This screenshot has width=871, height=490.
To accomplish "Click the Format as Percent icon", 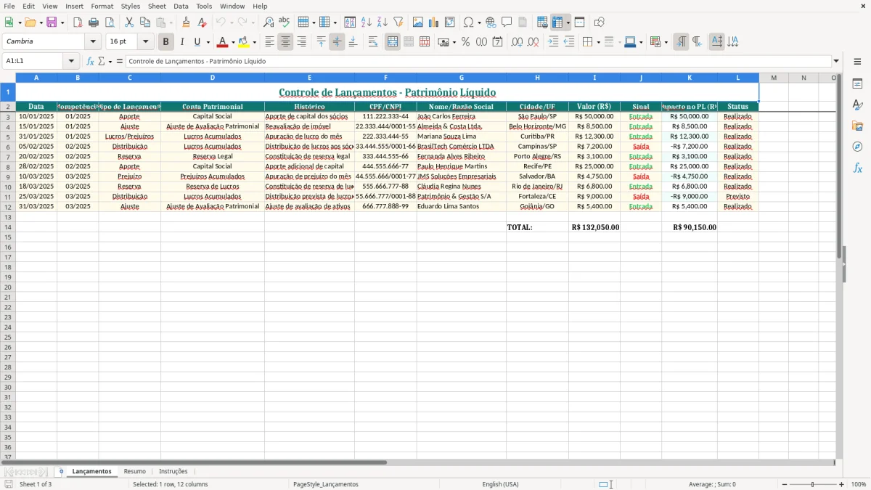I will [465, 42].
